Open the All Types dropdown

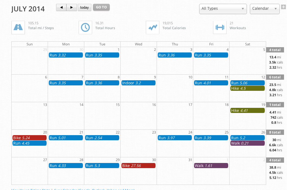click(223, 9)
